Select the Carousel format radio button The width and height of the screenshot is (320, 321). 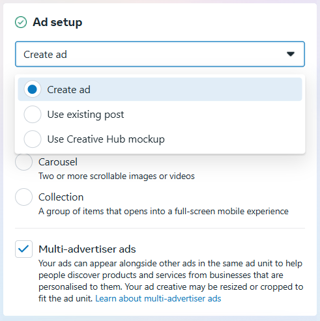pos(23,162)
